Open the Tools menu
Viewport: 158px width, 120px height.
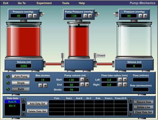(66, 3)
